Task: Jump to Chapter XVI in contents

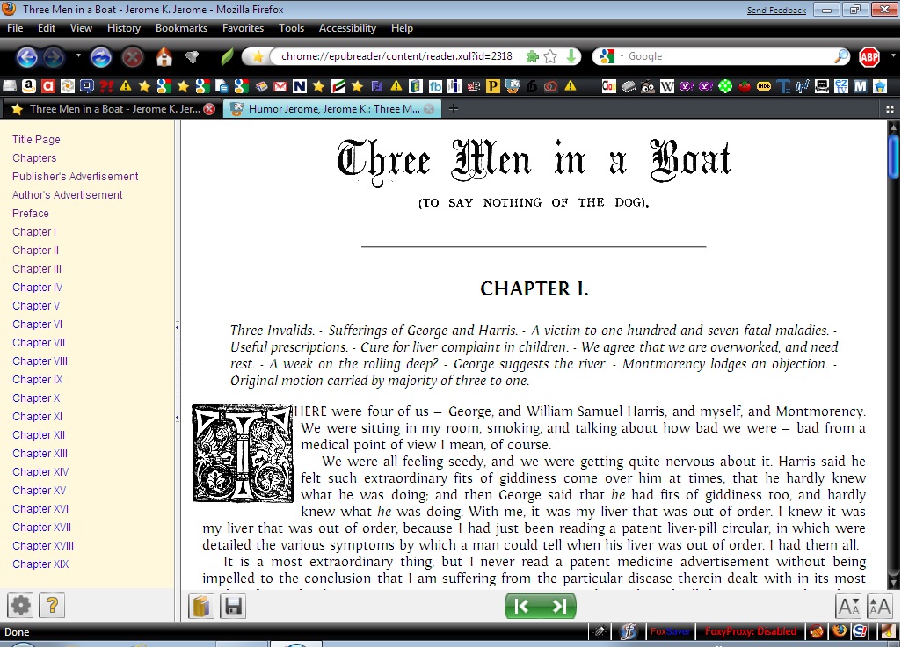Action: point(40,509)
